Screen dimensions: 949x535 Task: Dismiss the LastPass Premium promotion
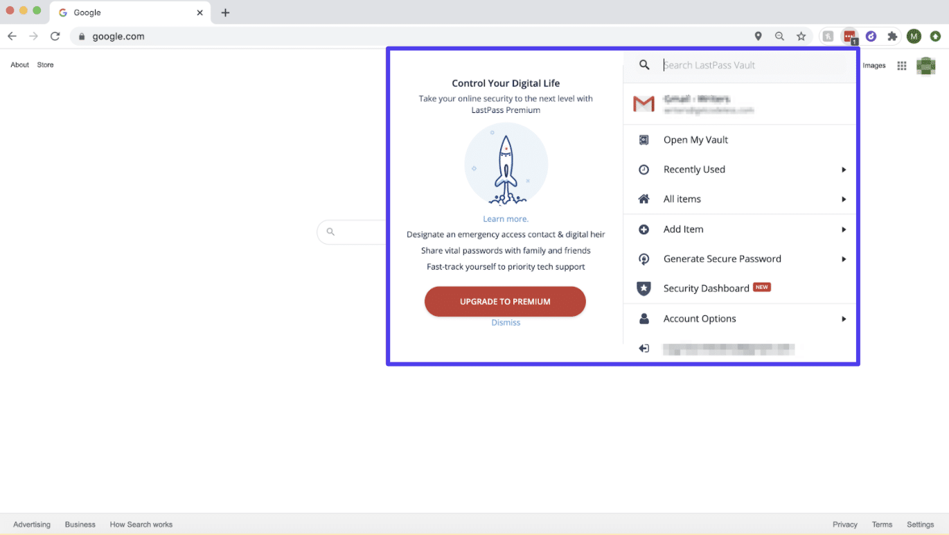tap(505, 322)
